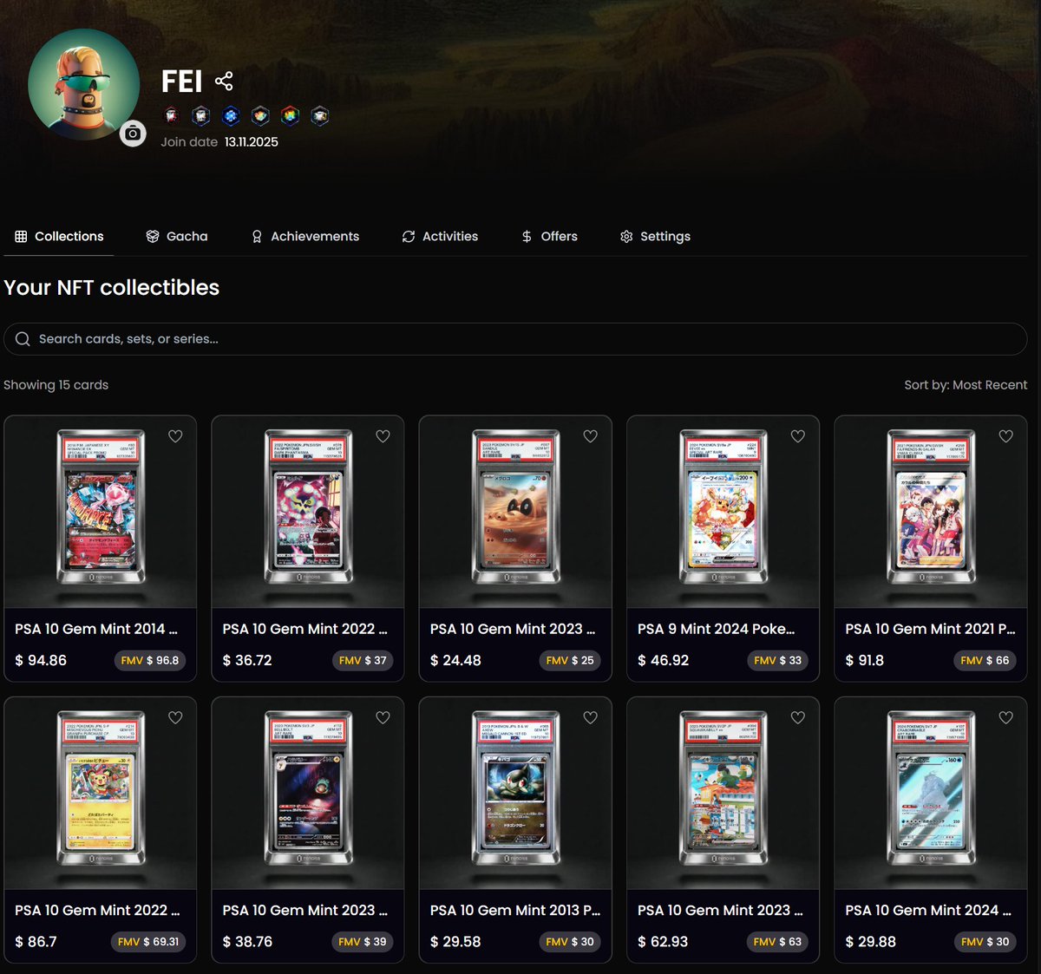
Task: Click the blue badge icon under FEI
Action: (231, 115)
